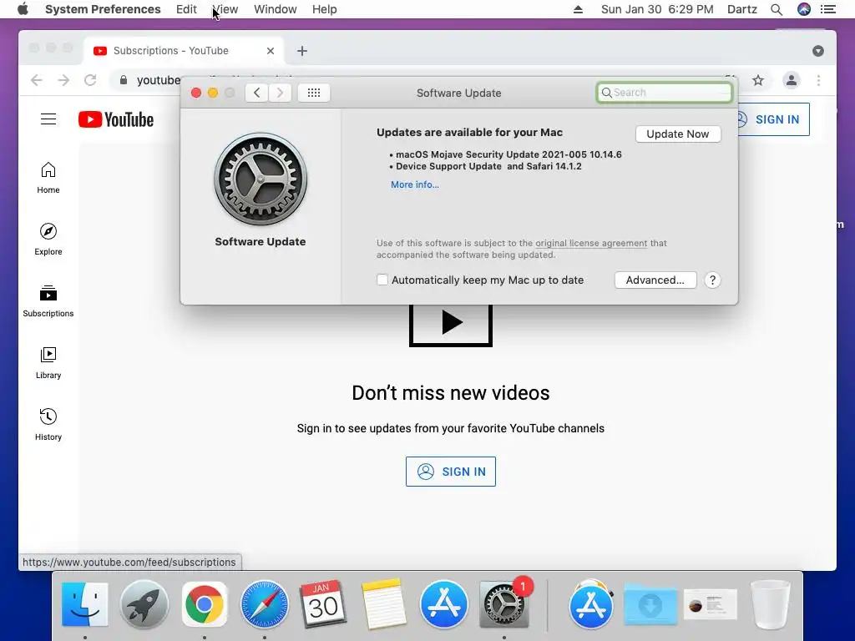Show all preferences grid button
This screenshot has height=641, width=855.
click(x=314, y=93)
